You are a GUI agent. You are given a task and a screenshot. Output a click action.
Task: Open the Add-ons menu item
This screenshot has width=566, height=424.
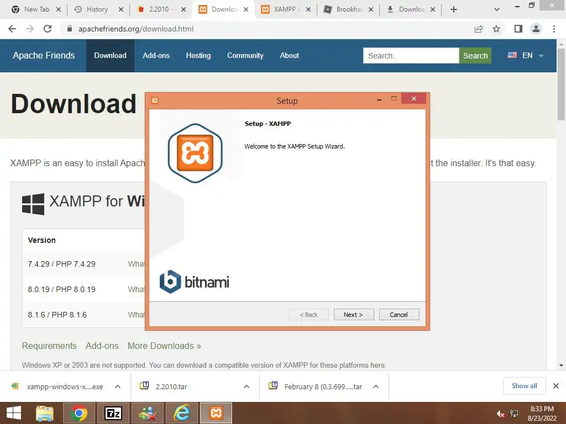tap(156, 56)
